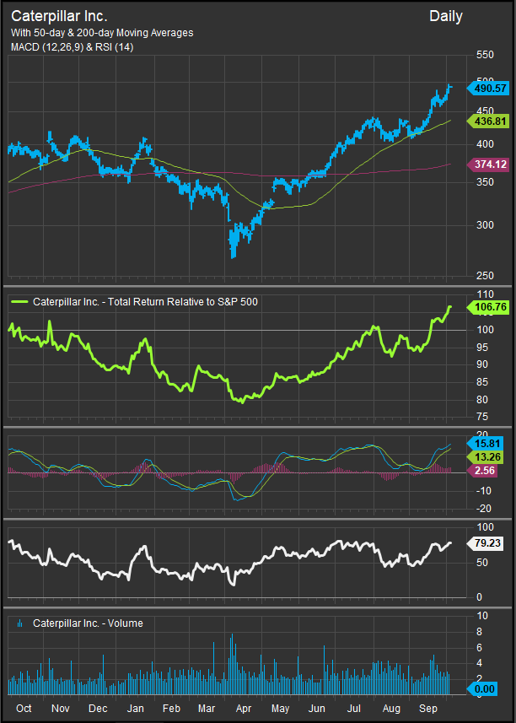The image size is (516, 723).
Task: Click the Daily timeframe label
Action: pos(445,16)
